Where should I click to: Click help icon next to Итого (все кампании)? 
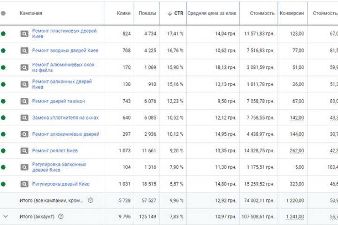91,201
